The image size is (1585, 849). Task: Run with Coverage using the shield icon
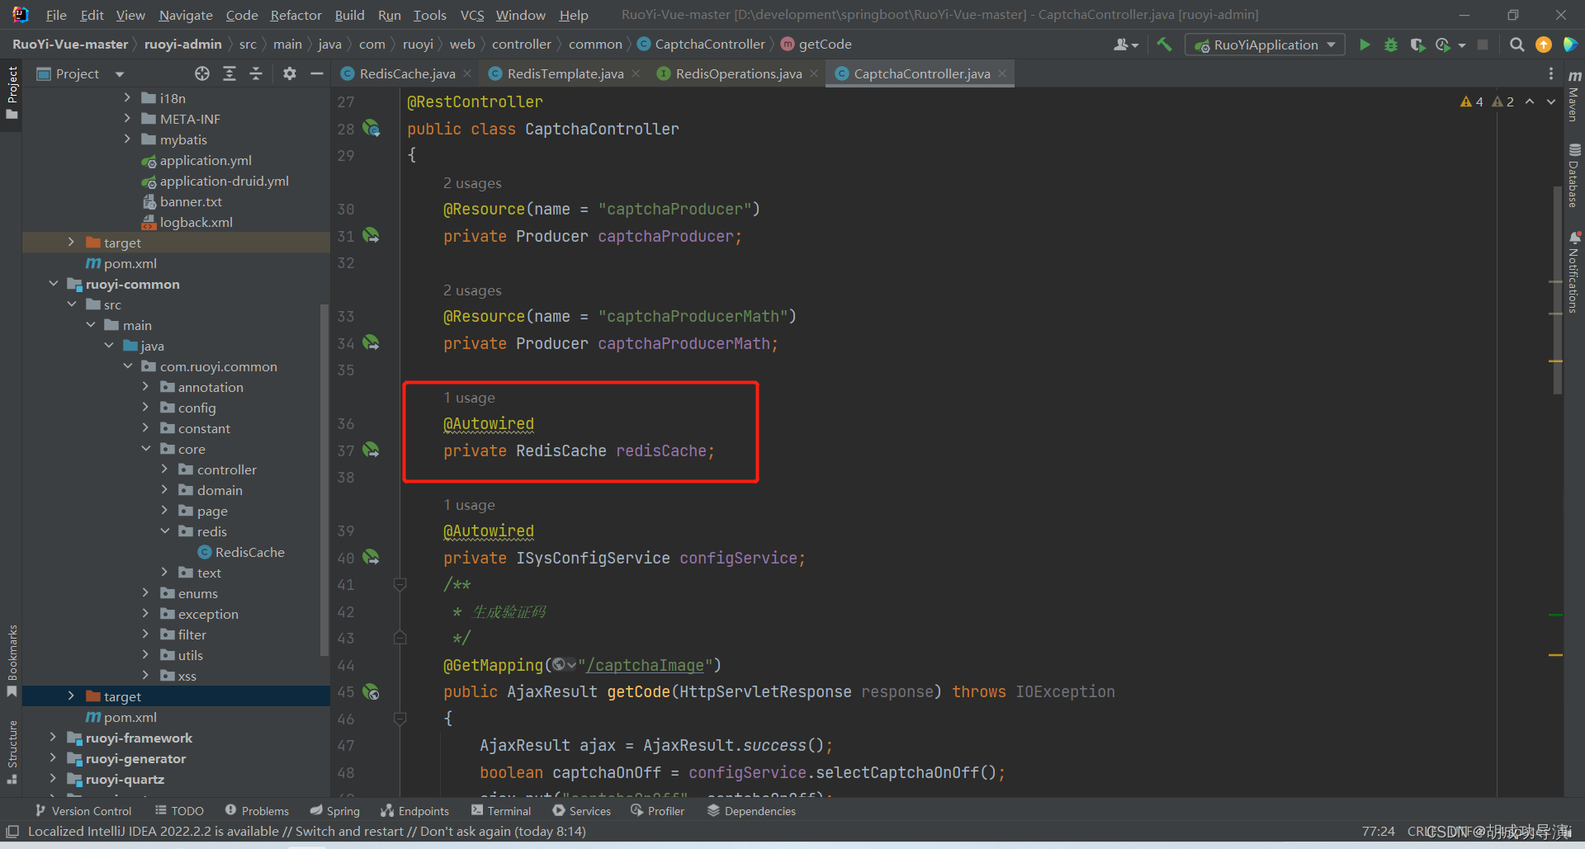click(1418, 45)
